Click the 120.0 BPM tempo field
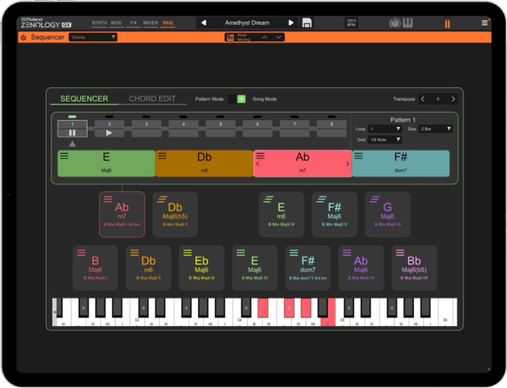The image size is (507, 388). coord(351,23)
